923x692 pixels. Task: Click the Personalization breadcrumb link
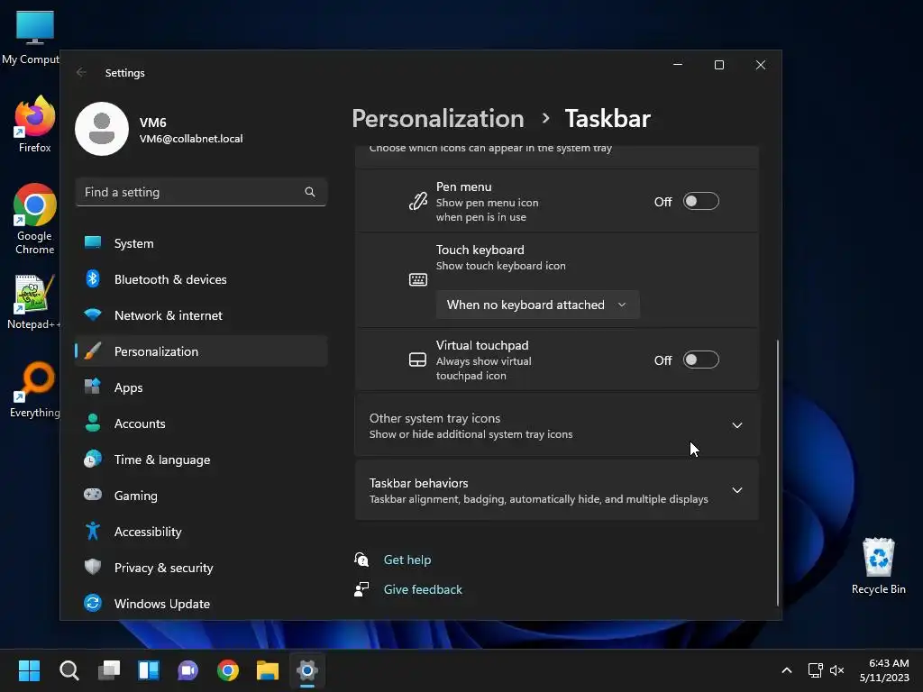[x=437, y=119]
